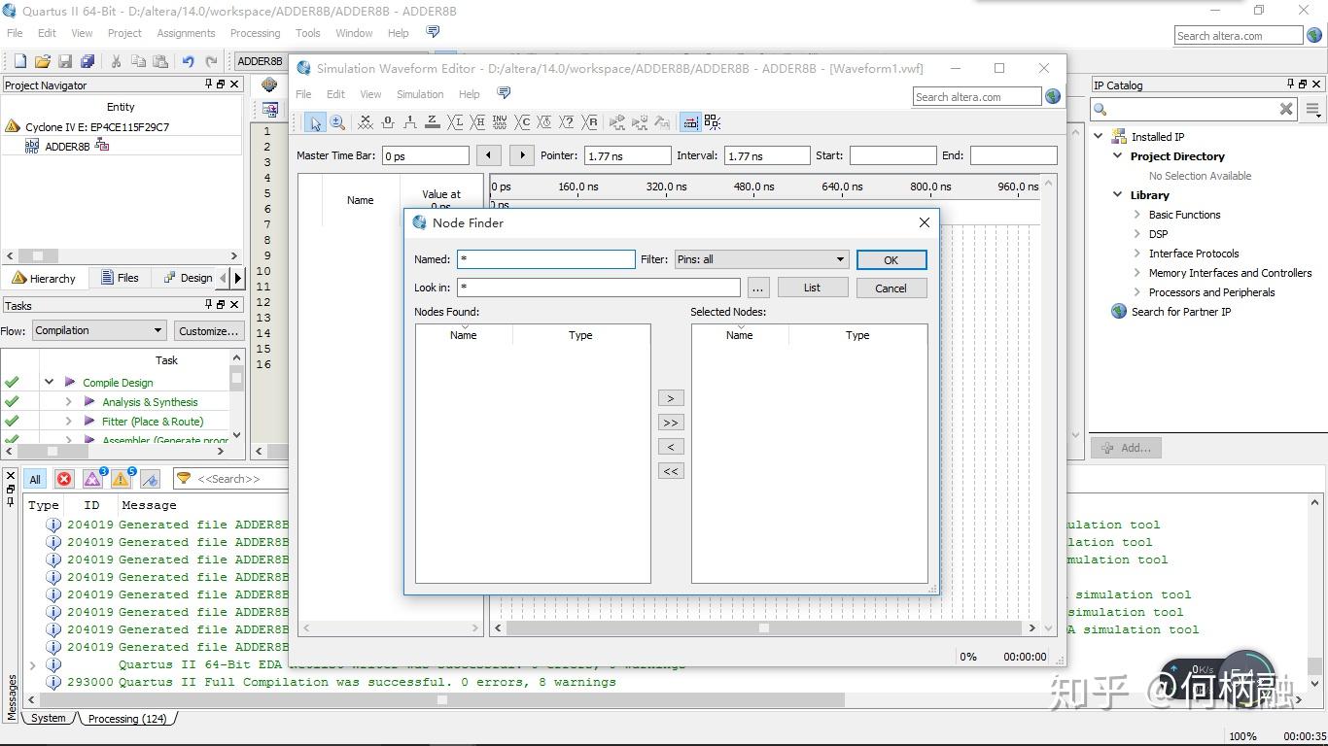Click the Named input field in Node Finder
Viewport: 1328px width, 746px height.
pos(546,259)
